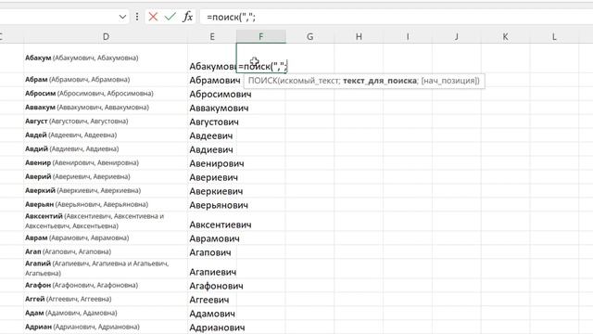The width and height of the screenshot is (593, 334).
Task: Select column E header
Action: point(212,37)
